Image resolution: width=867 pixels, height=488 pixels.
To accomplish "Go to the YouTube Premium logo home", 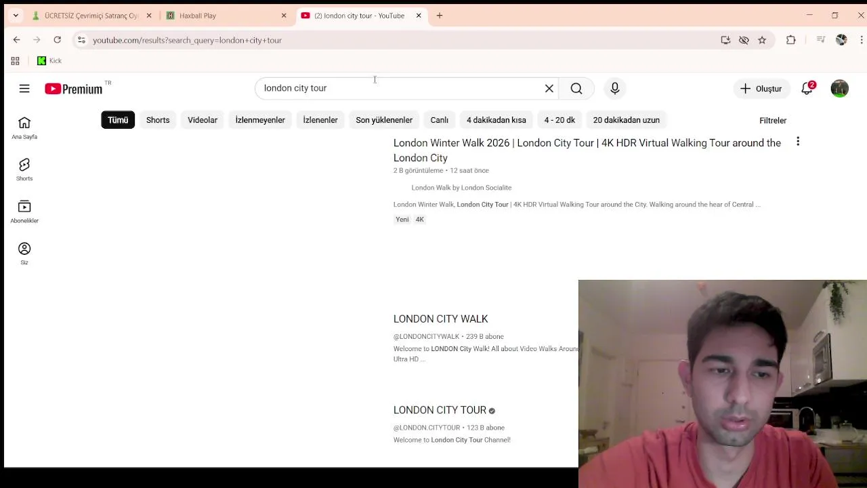I will [74, 89].
